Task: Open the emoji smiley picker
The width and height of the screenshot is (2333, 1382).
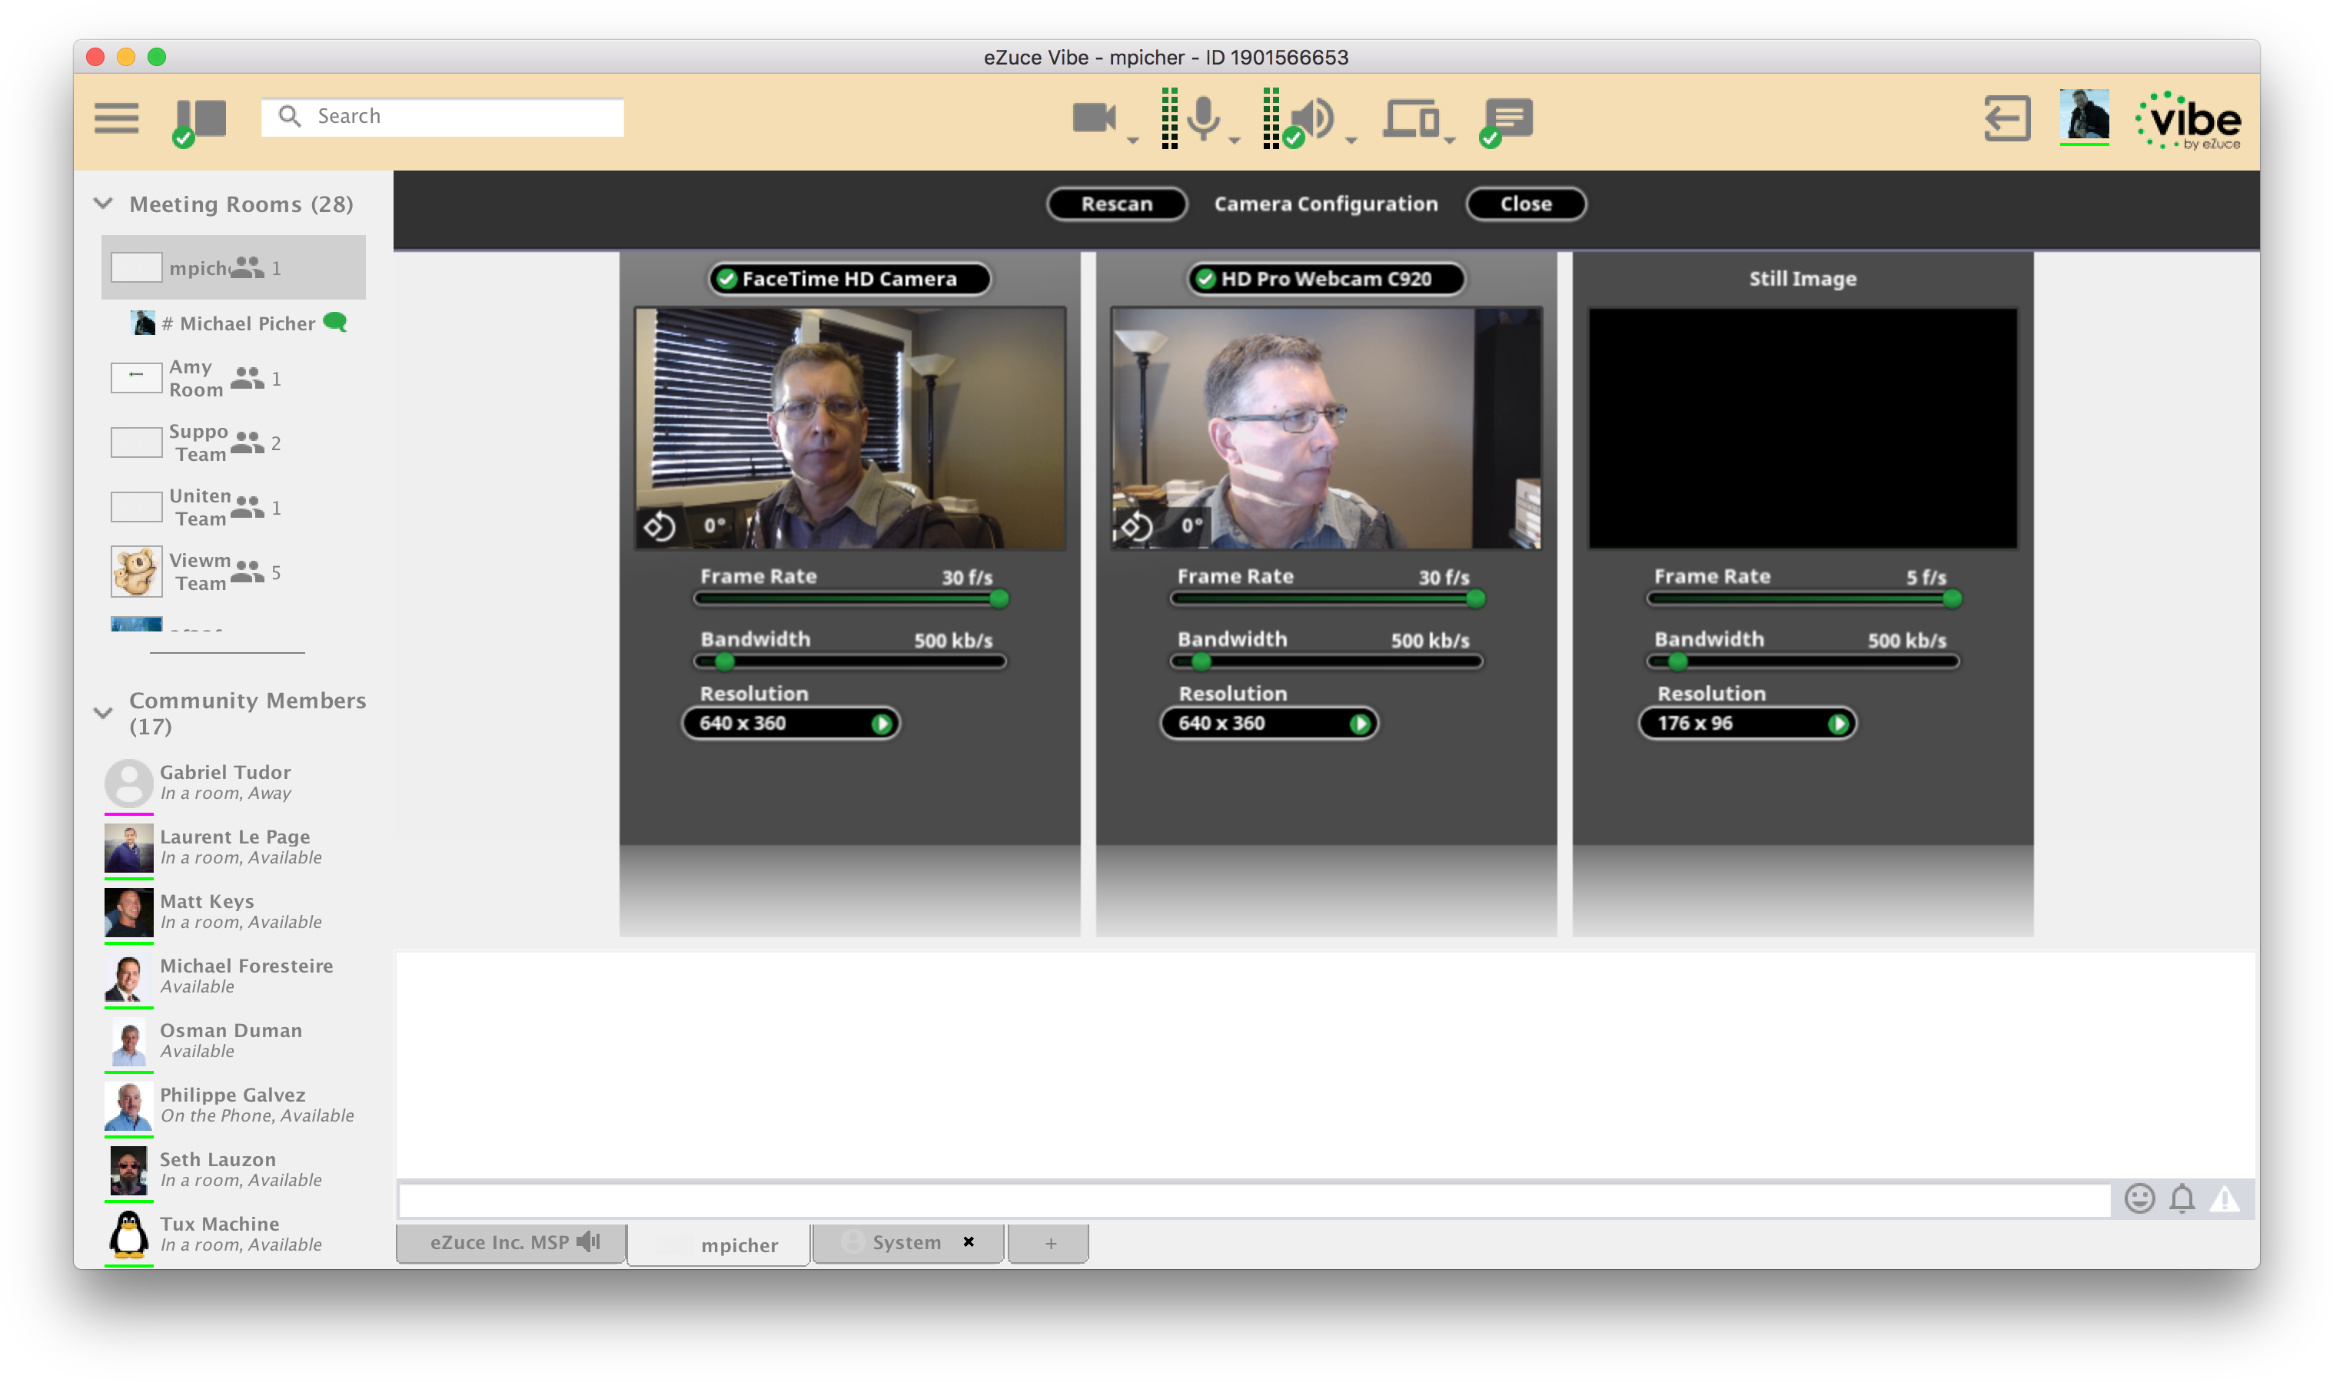Action: pos(2139,1198)
